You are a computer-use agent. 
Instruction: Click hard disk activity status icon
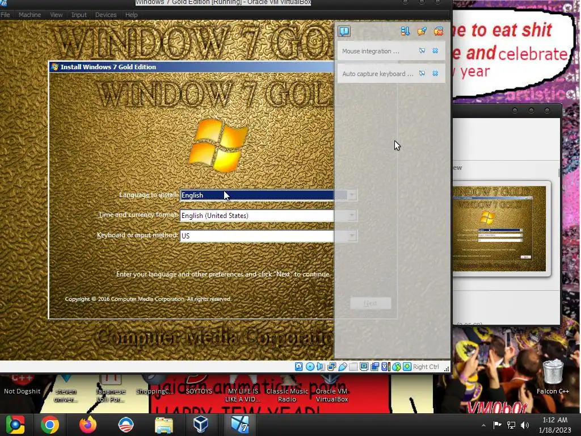tap(298, 367)
